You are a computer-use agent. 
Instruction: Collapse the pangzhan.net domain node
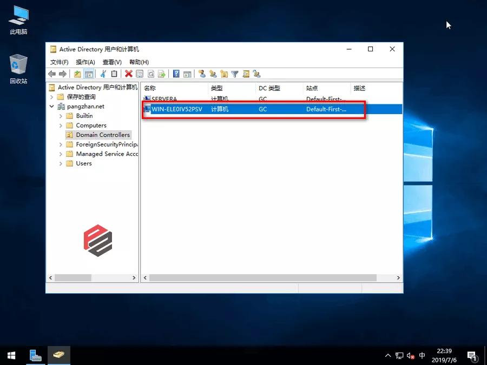(x=52, y=107)
